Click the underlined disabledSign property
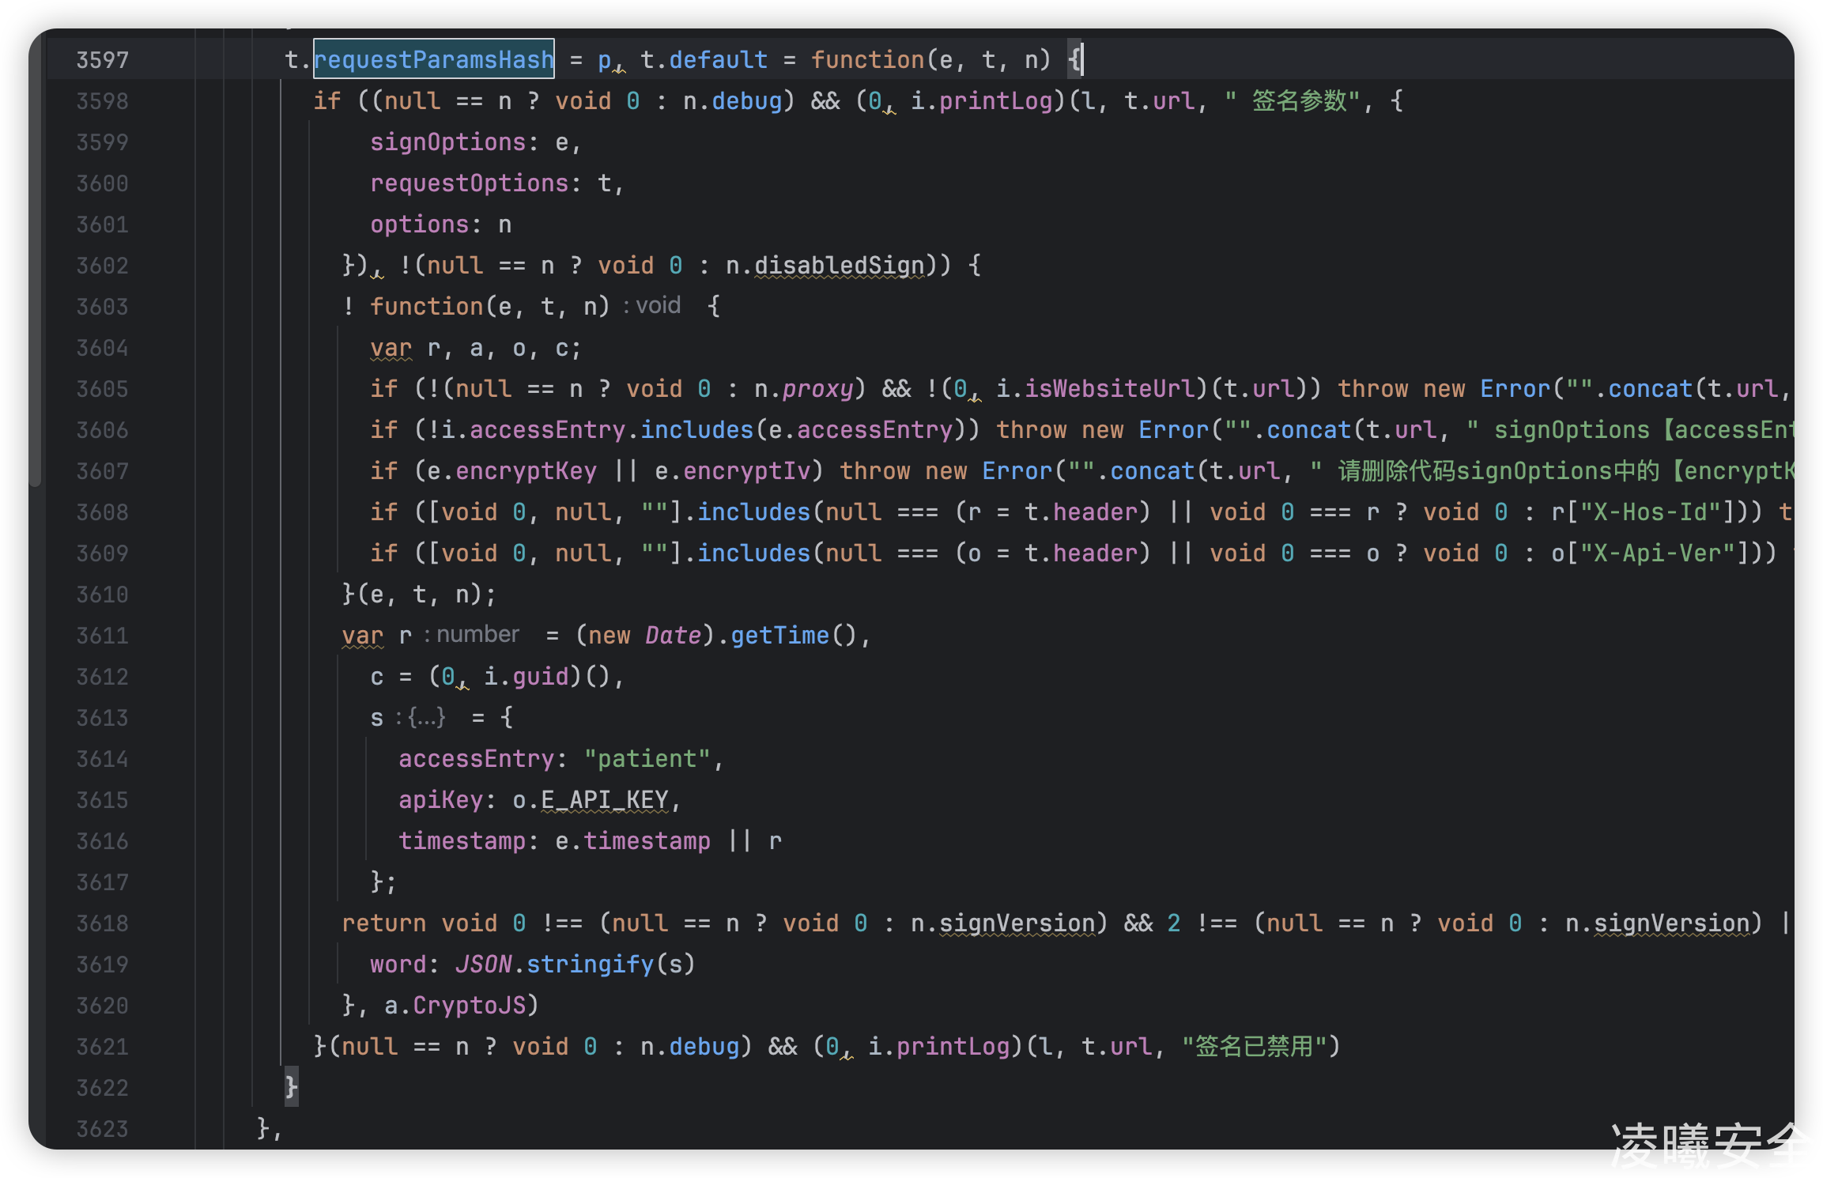Image resolution: width=1823 pixels, height=1178 pixels. click(839, 266)
